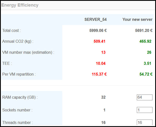156x127 pixels.
Task: Click the Per VM repartition label
Action: (x=19, y=74)
